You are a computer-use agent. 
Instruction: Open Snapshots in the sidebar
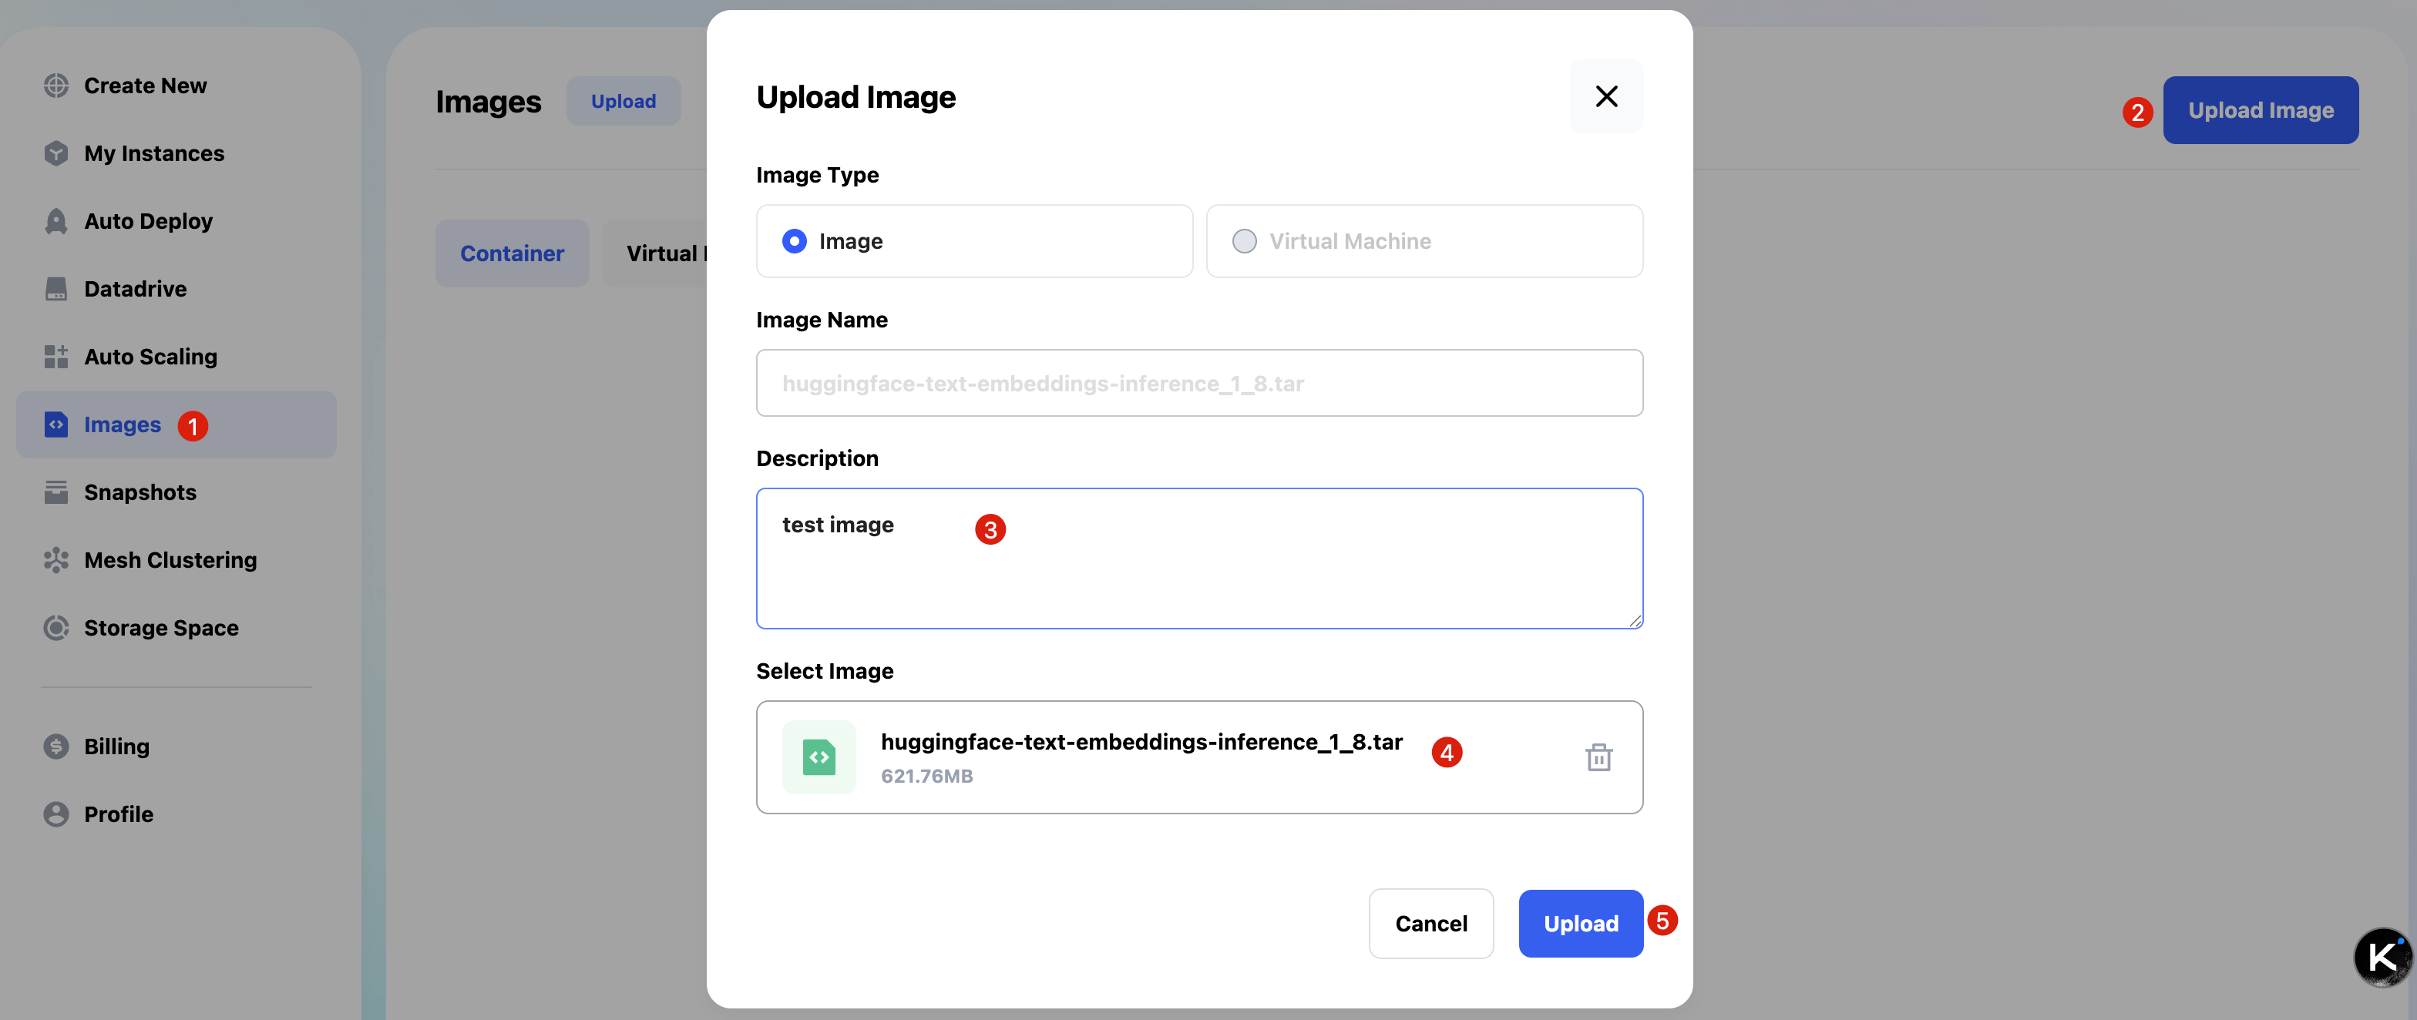(x=140, y=492)
